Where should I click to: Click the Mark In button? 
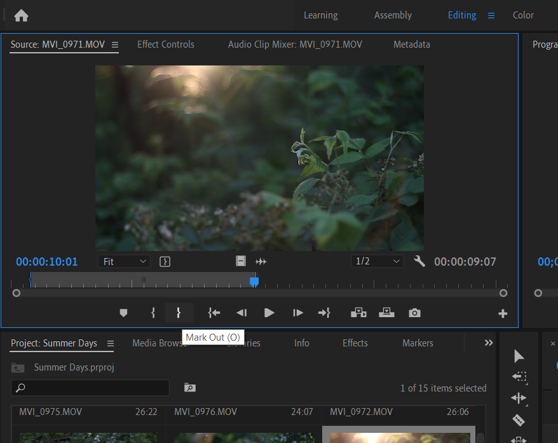click(153, 313)
